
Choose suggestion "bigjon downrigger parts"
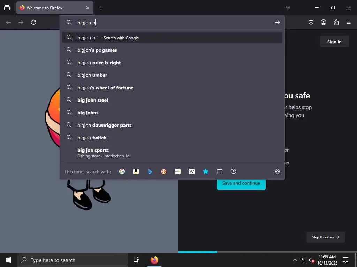(172, 125)
